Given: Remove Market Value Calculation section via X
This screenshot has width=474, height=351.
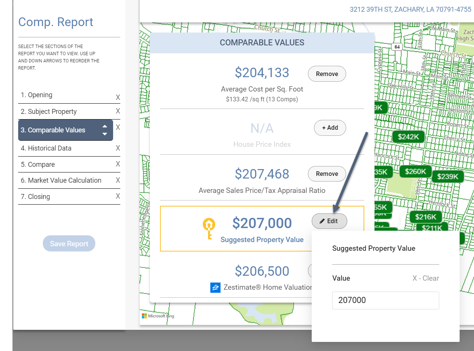Looking at the screenshot, I should [x=118, y=180].
